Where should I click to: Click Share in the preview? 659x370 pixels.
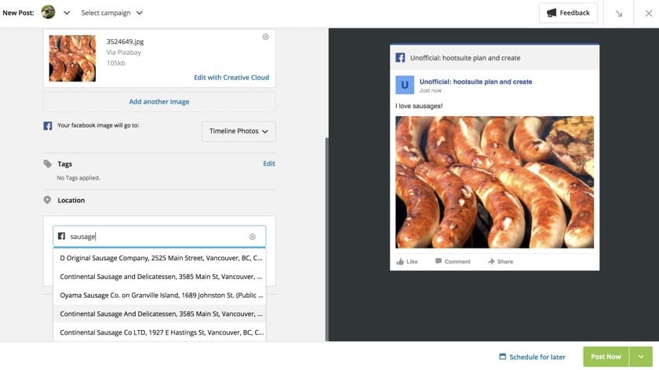[501, 261]
